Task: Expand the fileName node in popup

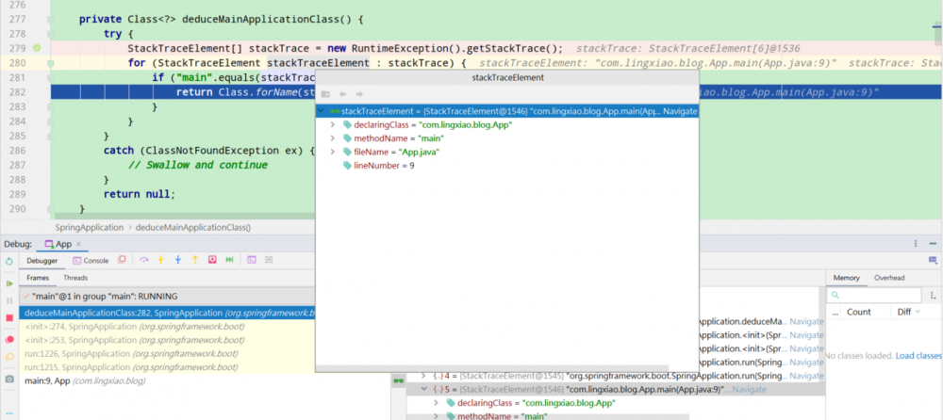Action: click(332, 152)
